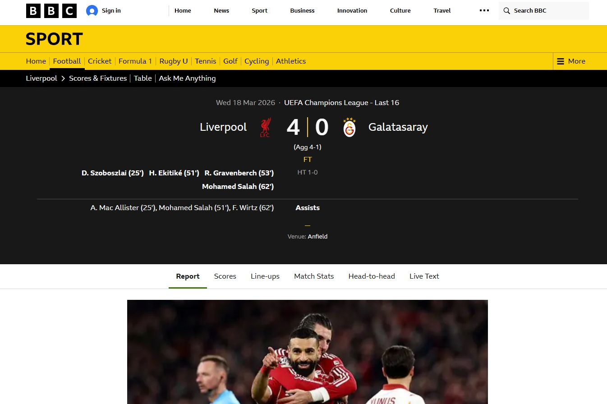Click the Liverpool breadcrumb link
Image resolution: width=607 pixels, height=404 pixels.
(x=41, y=78)
